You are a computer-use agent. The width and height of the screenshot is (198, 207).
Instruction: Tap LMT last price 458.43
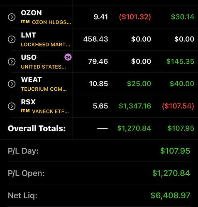[x=95, y=39]
